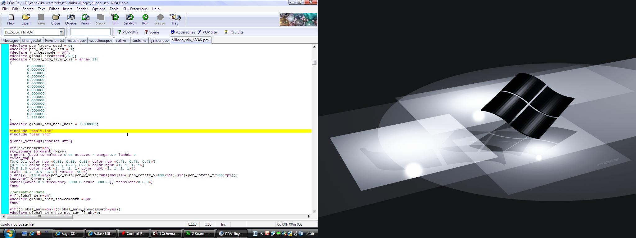Open the File menu
This screenshot has height=238, width=636.
[x=5, y=9]
